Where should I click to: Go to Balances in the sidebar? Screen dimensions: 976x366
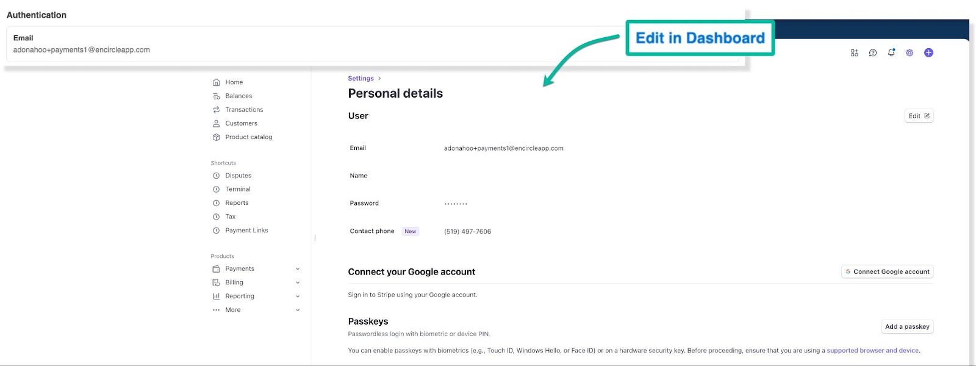coord(239,96)
